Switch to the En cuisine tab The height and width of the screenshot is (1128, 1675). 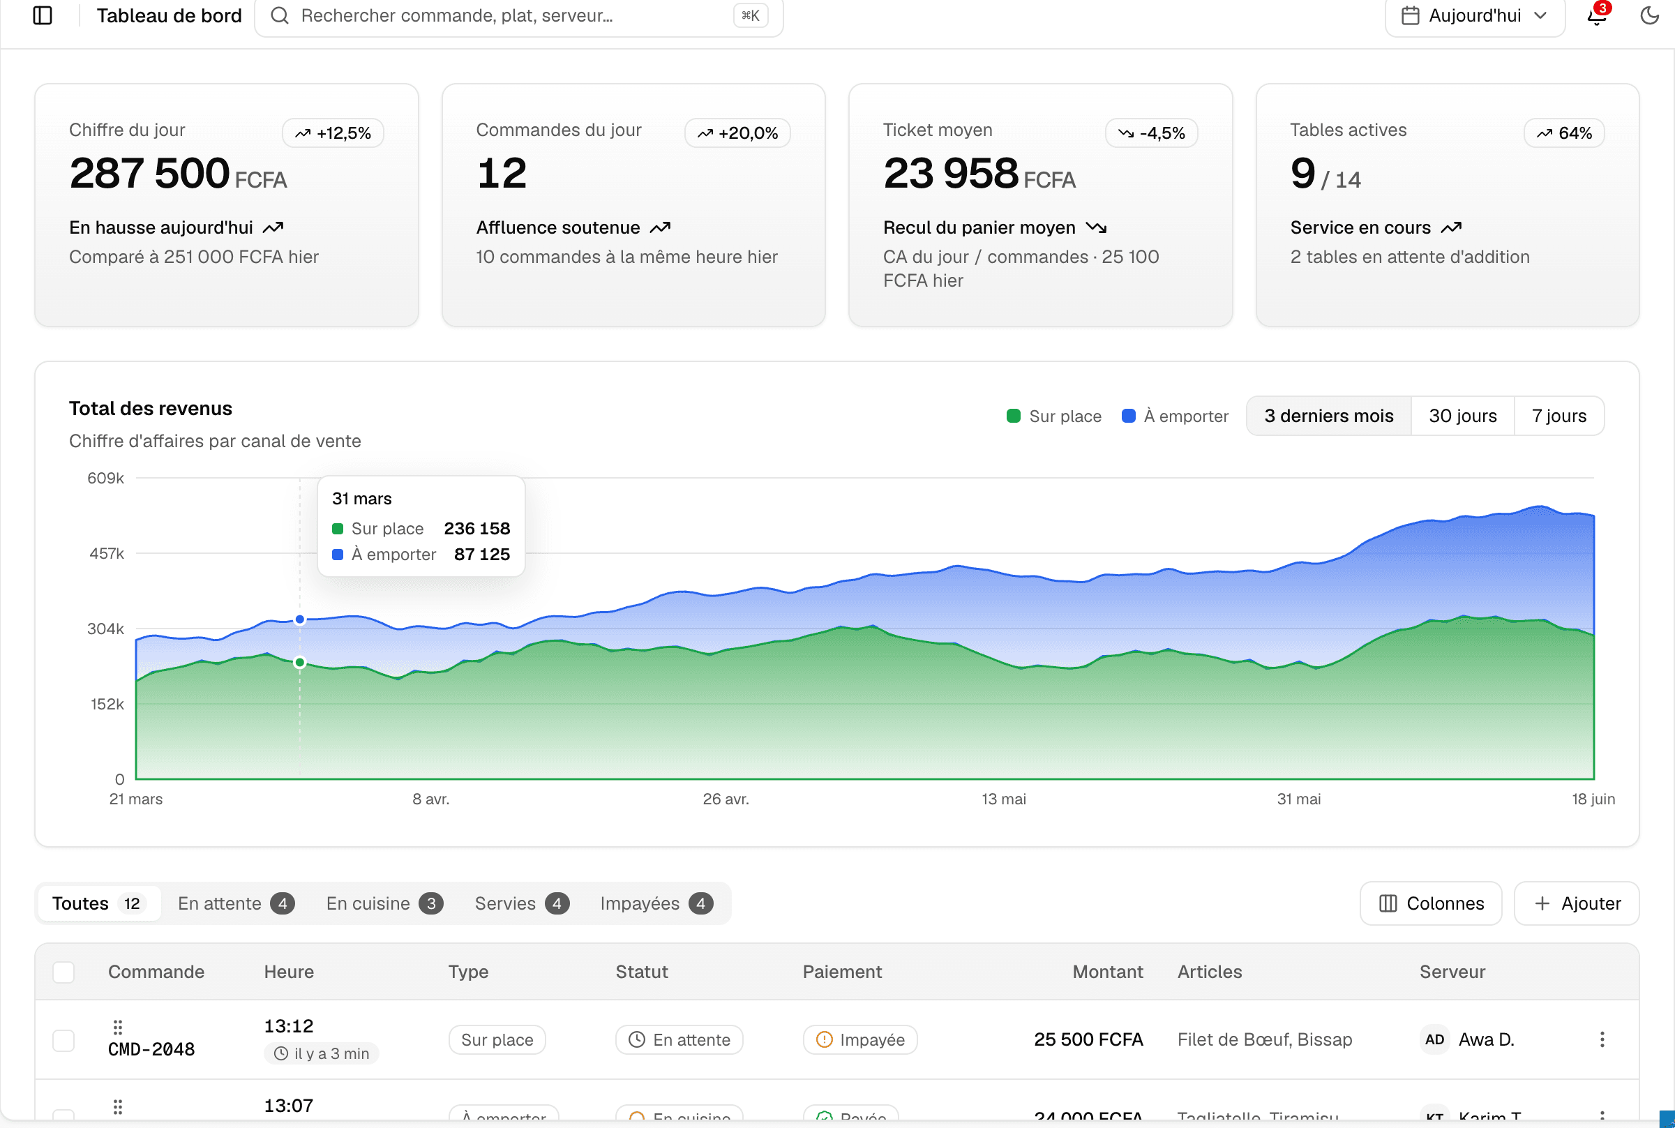click(x=384, y=903)
